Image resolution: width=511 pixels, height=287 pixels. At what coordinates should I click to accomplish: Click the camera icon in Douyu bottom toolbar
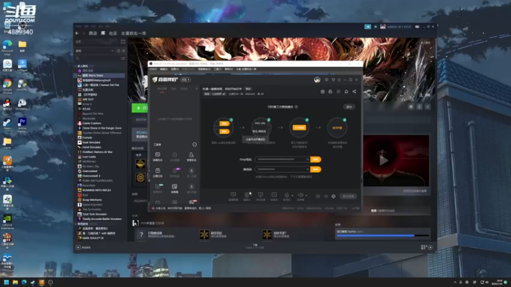pyautogui.click(x=247, y=196)
